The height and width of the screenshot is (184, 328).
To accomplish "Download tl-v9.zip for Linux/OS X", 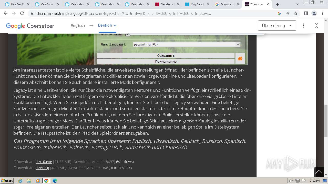I will 42,168.
